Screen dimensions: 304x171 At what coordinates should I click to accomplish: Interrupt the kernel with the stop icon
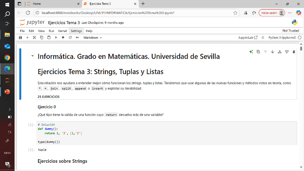(63, 37)
